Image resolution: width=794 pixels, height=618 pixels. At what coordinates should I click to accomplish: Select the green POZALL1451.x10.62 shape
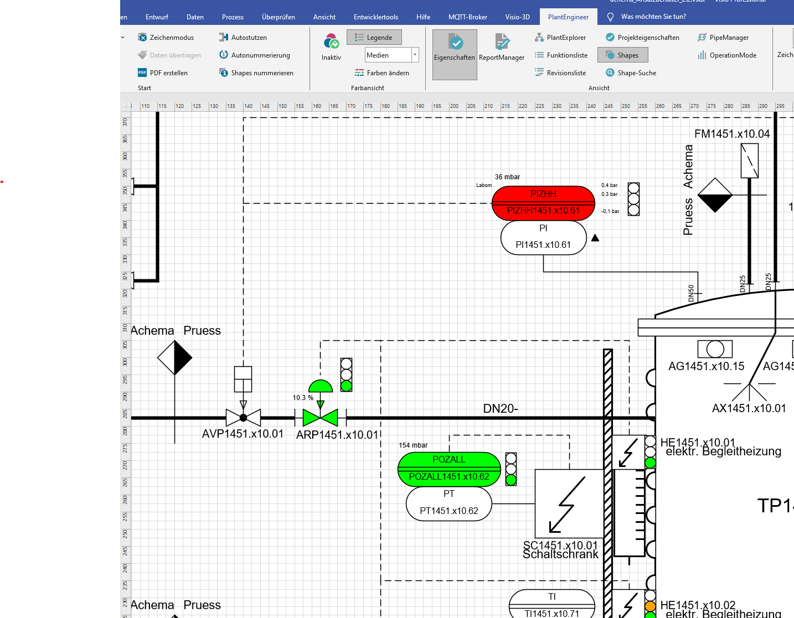coord(449,469)
